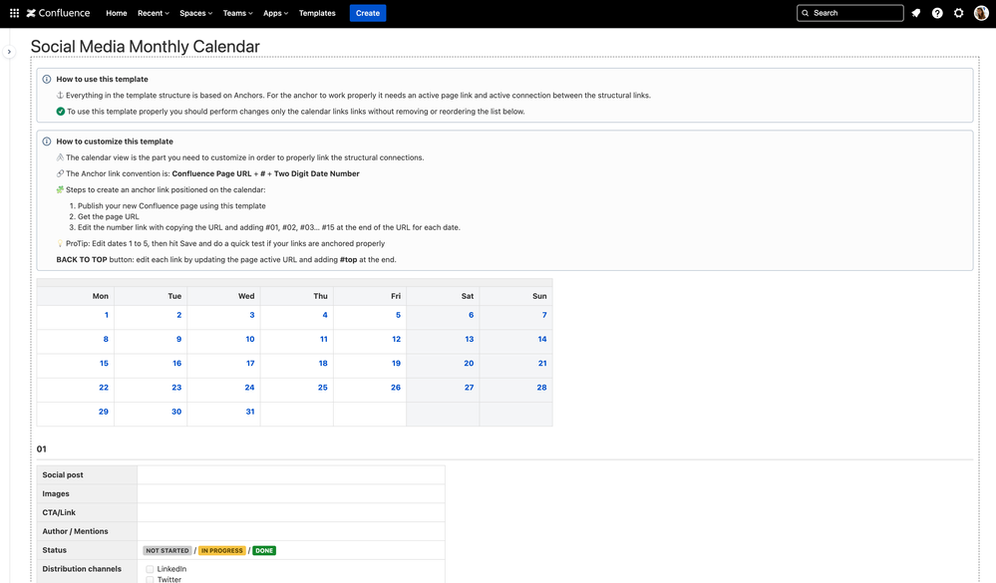The image size is (996, 583).
Task: Open the Recent dropdown menu
Action: tap(152, 13)
